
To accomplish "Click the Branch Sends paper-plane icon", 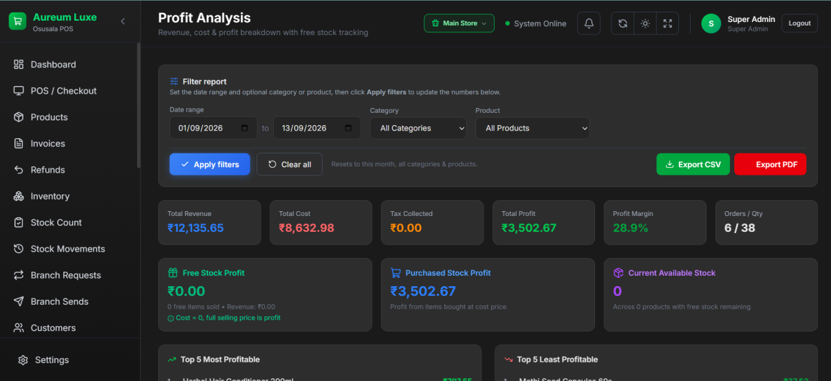I will (19, 301).
